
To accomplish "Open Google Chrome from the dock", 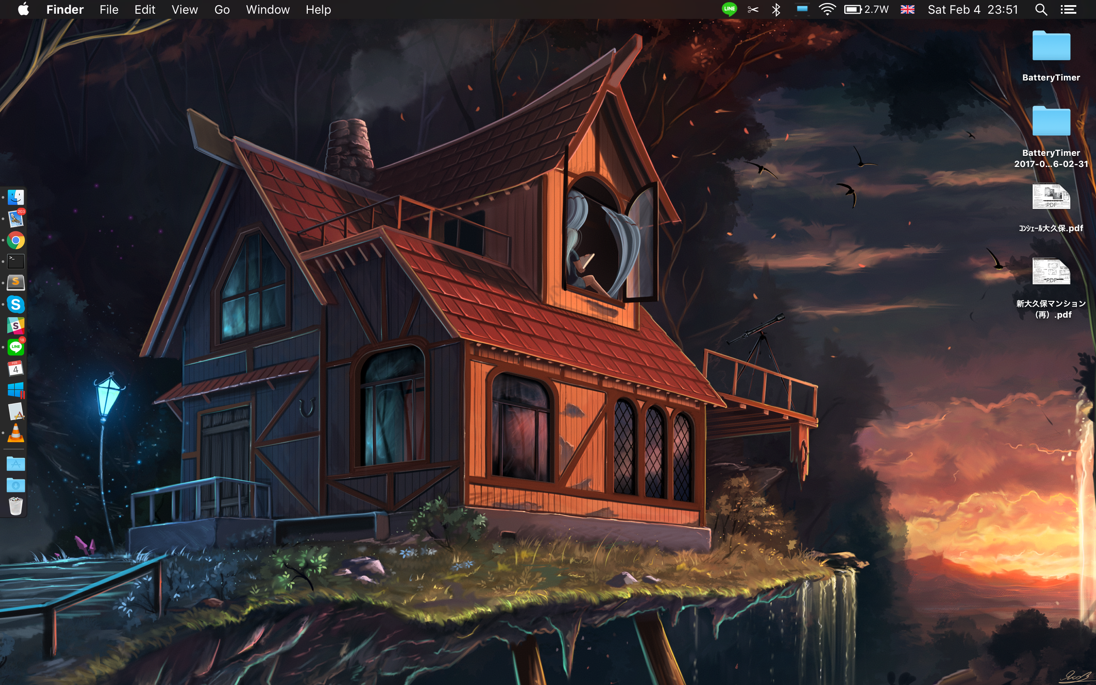I will pos(16,241).
